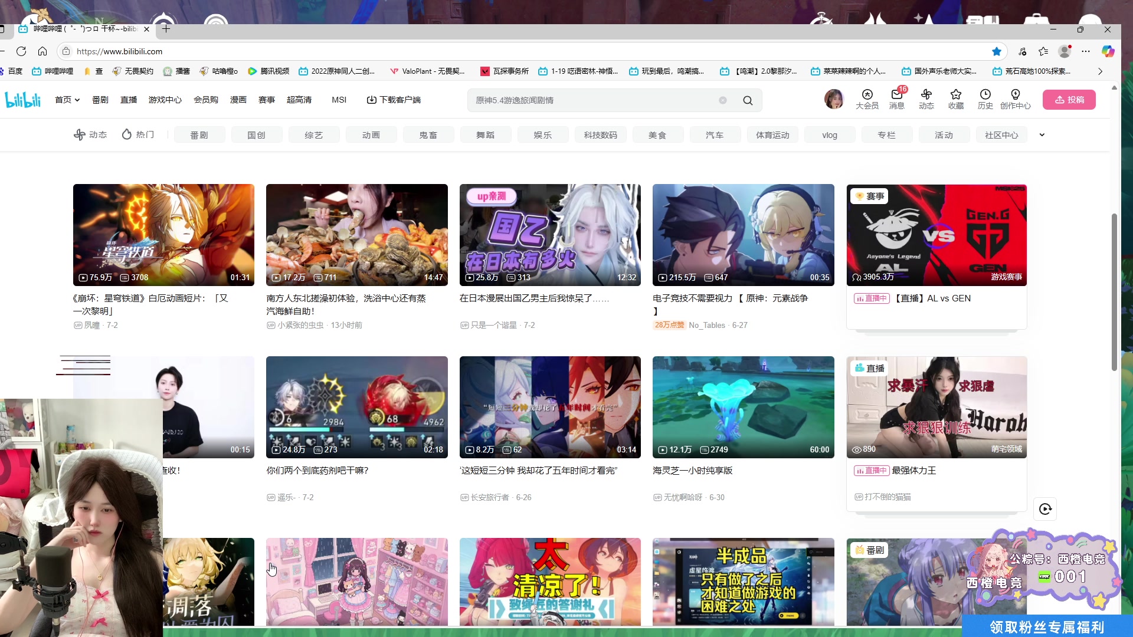Viewport: 1133px width, 637px height.
Task: Open the 大会员 icon
Action: 867,99
